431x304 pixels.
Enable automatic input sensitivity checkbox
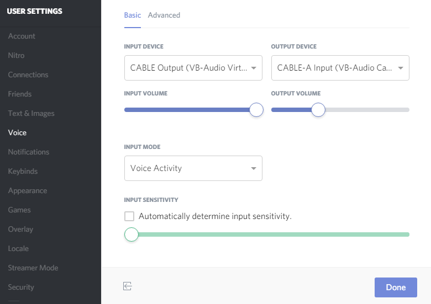coord(129,216)
